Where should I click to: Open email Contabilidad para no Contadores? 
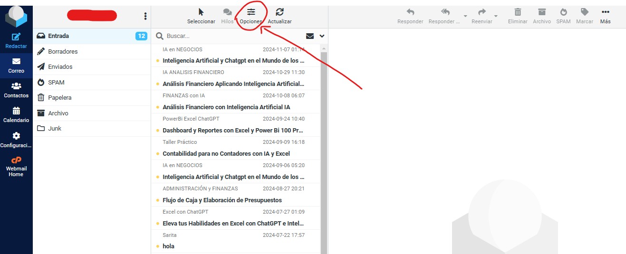click(x=236, y=149)
